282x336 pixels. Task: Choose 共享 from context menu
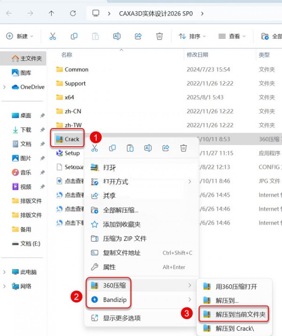pyautogui.click(x=141, y=196)
